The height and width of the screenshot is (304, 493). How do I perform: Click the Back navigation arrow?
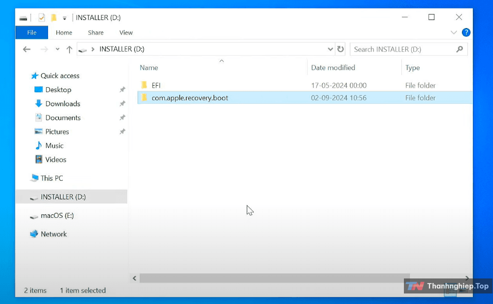[27, 49]
